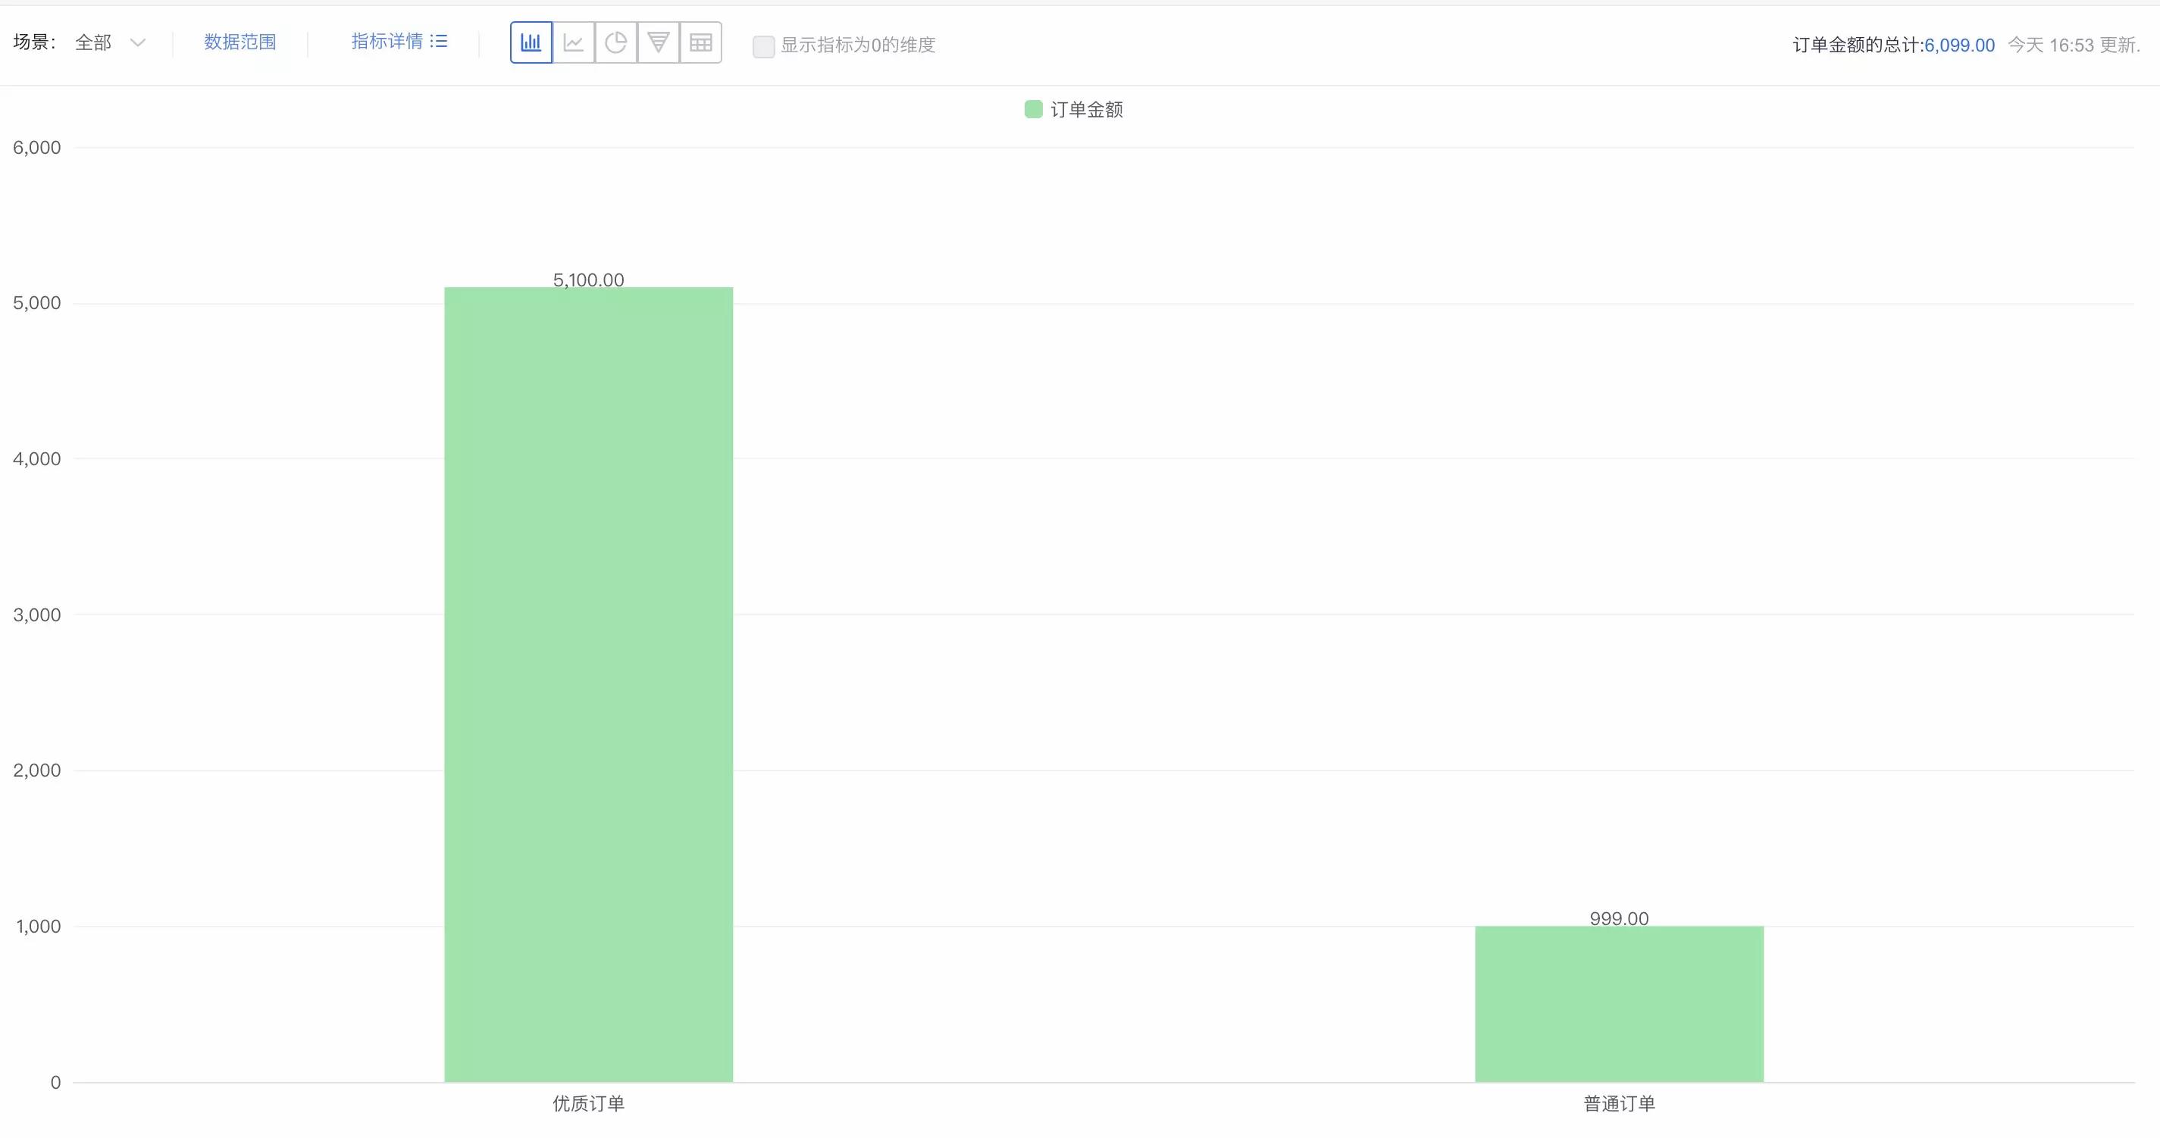2160x1138 pixels.
Task: Toggle the 订单金额 legend swatch
Action: 1033,109
